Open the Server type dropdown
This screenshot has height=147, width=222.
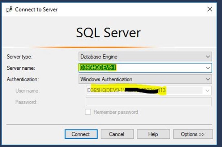(145, 57)
